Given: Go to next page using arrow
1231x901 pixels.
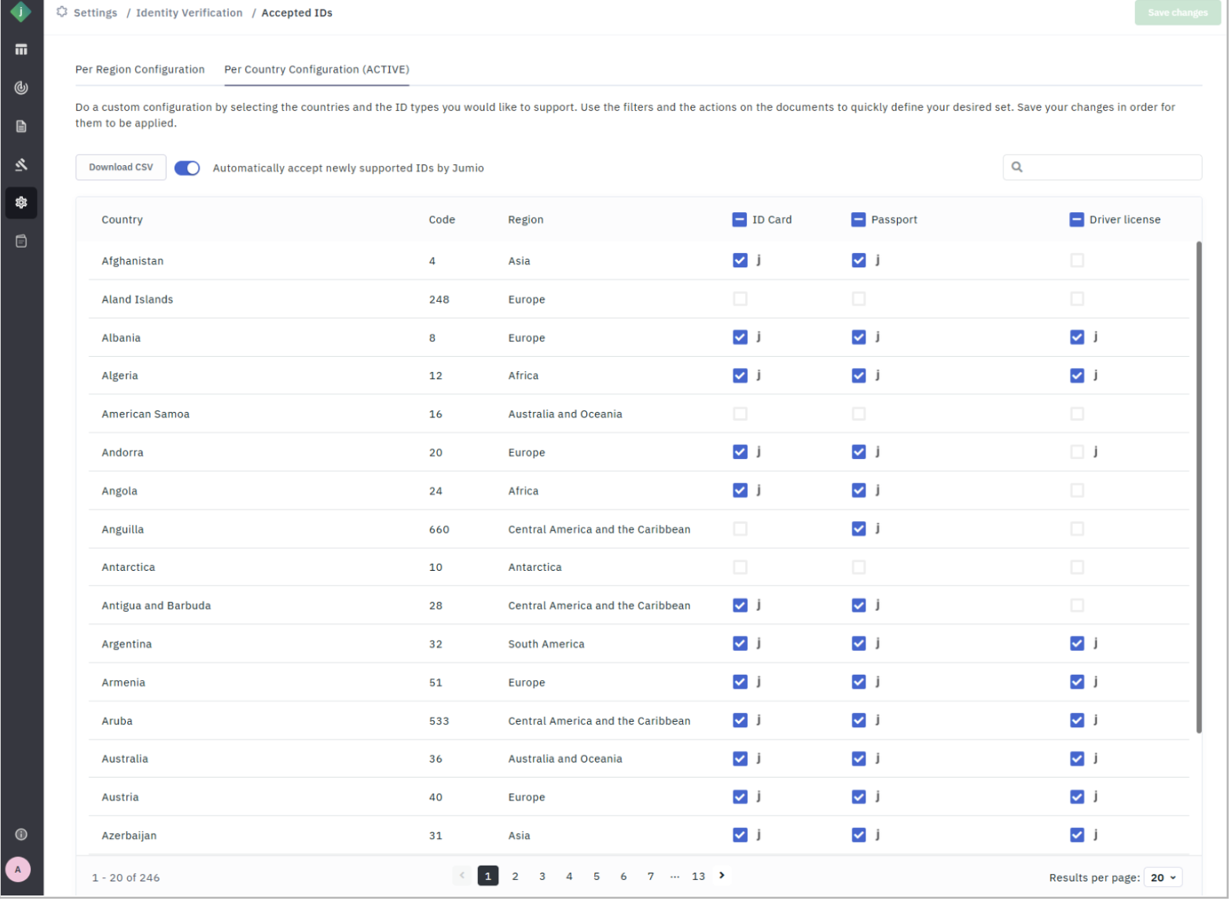Looking at the screenshot, I should 722,877.
